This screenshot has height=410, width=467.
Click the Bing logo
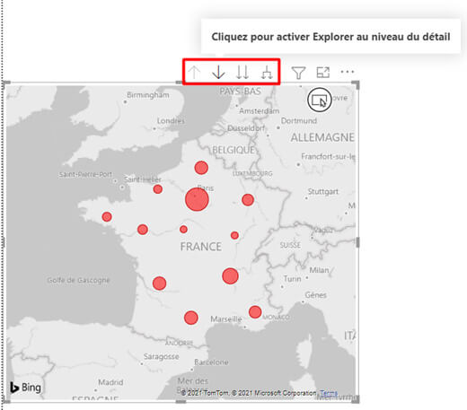[25, 388]
